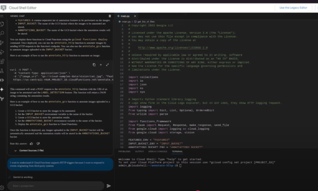Click the import collections line
318x191 pixels.
click(x=143, y=77)
